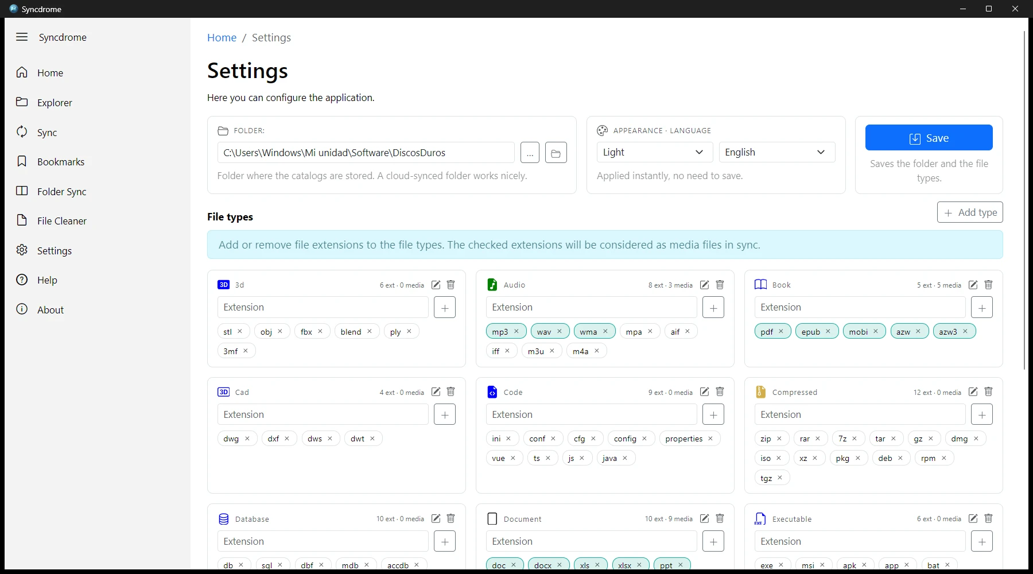Viewport: 1033px width, 574px height.
Task: Add extension to the Compressed type
Action: click(982, 414)
